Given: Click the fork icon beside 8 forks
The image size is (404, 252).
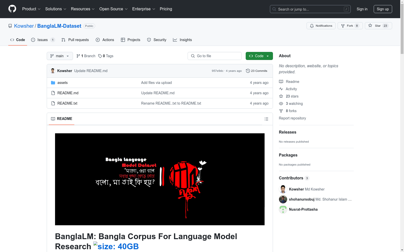Looking at the screenshot, I should (281, 111).
